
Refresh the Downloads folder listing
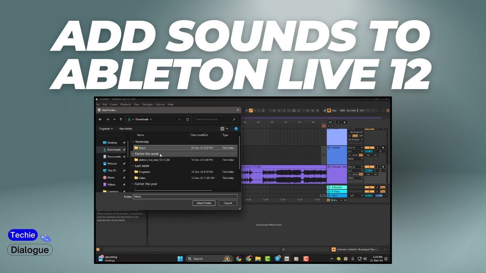pos(187,119)
